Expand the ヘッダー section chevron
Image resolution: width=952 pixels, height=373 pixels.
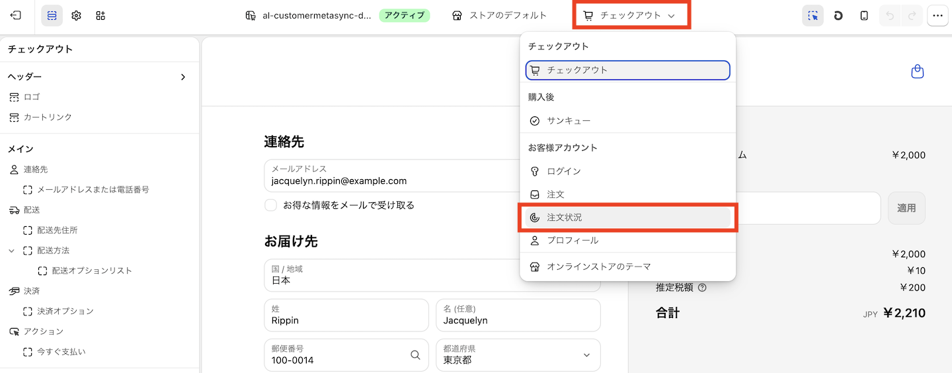click(183, 77)
